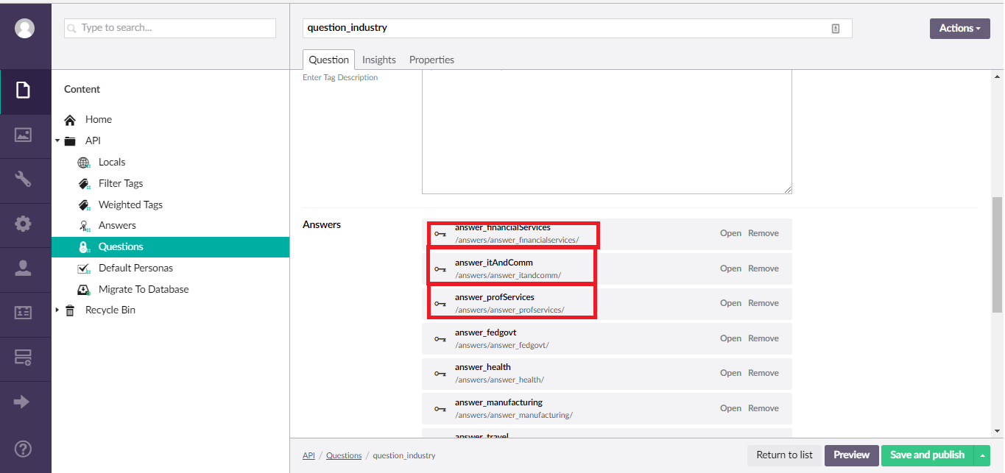Click key icon of answer_fedgovt

pyautogui.click(x=440, y=339)
